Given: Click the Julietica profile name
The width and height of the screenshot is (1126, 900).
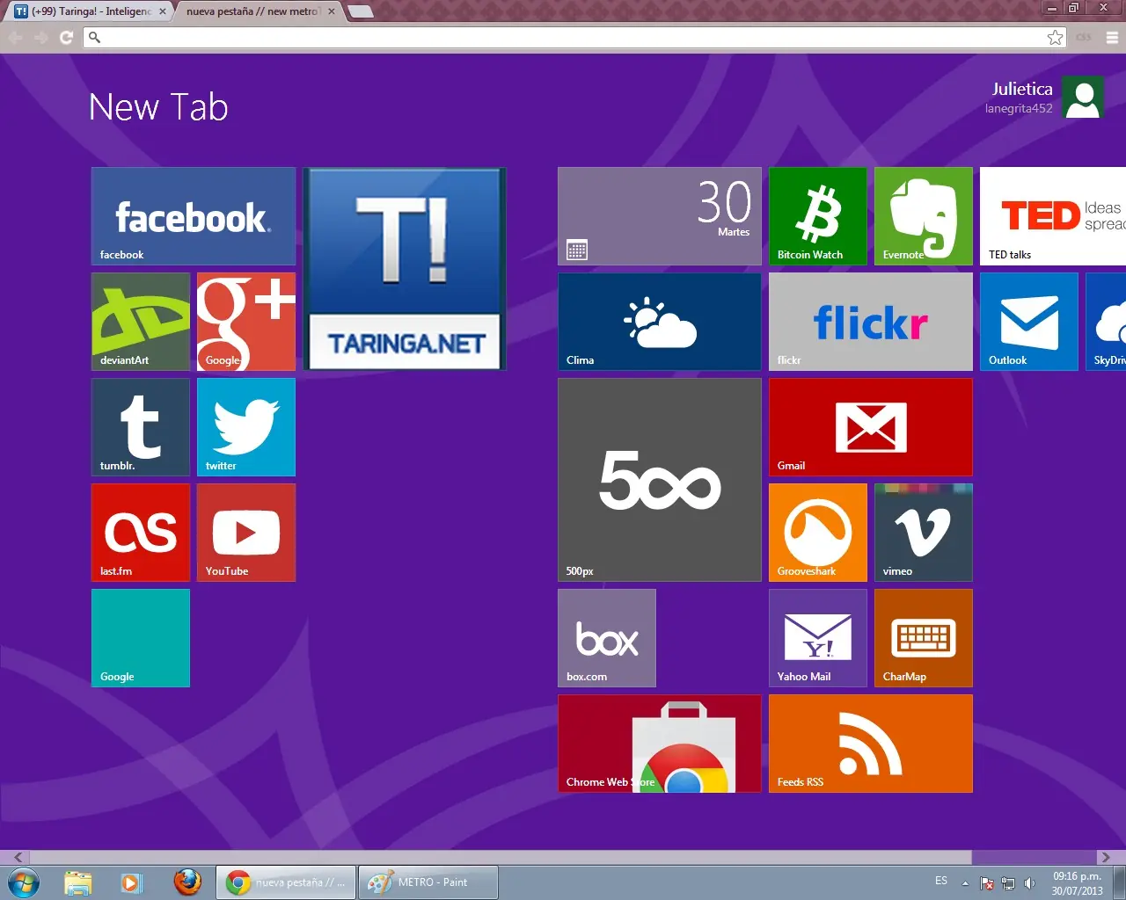Looking at the screenshot, I should tap(1022, 89).
